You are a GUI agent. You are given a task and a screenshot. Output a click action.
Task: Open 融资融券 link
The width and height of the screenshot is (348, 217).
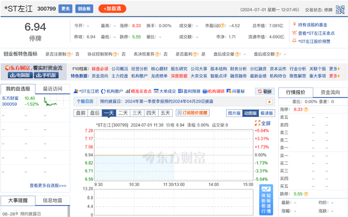(x=238, y=76)
